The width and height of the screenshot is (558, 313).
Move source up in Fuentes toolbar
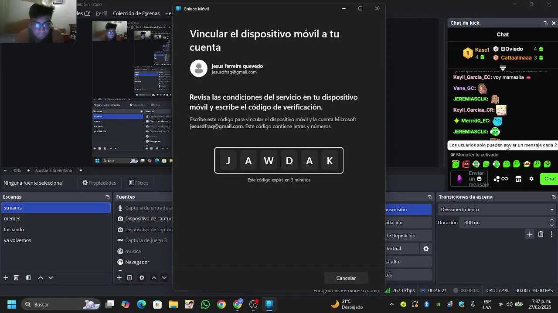[x=154, y=278]
